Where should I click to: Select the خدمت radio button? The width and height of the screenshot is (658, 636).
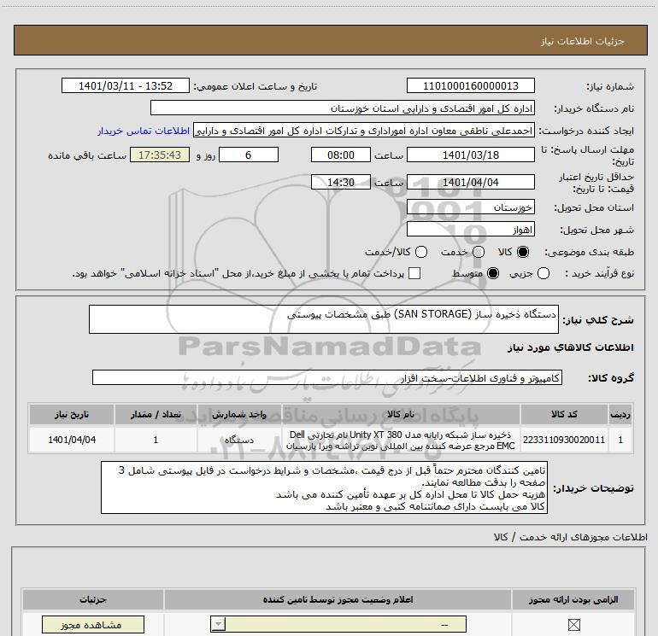(x=479, y=252)
